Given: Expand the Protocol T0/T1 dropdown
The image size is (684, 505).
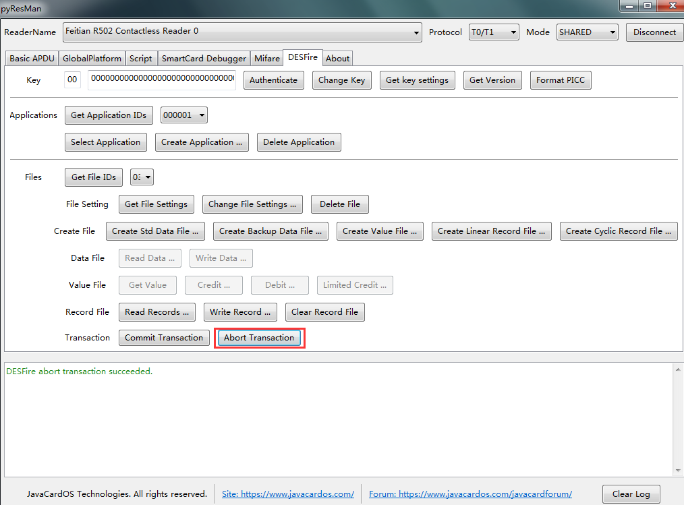Looking at the screenshot, I should click(x=494, y=32).
